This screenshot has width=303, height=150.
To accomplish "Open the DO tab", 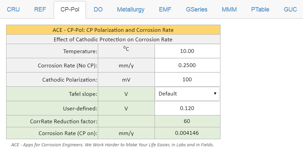I will pyautogui.click(x=98, y=9).
